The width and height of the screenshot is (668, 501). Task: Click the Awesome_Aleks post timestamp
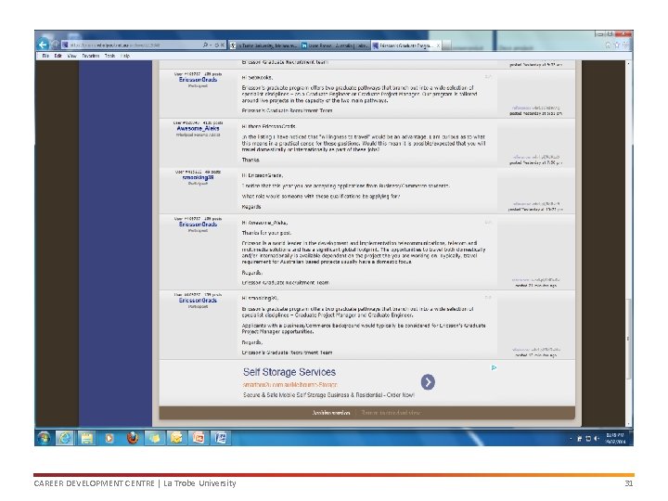point(536,162)
